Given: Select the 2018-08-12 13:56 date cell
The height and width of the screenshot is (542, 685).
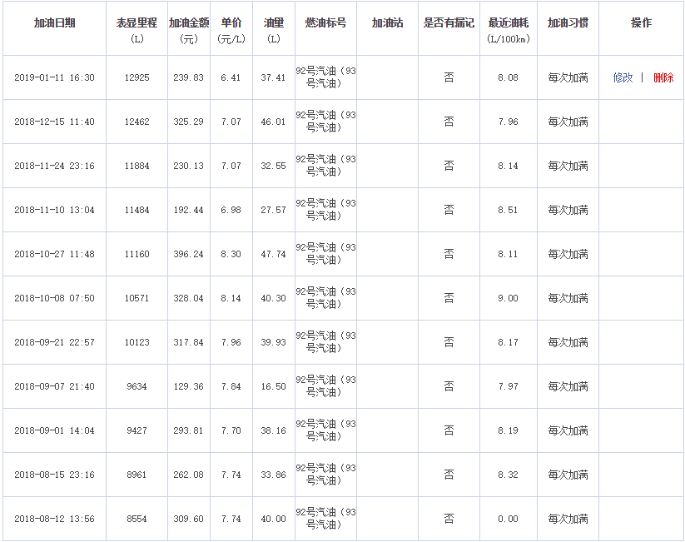Looking at the screenshot, I should coord(55,519).
